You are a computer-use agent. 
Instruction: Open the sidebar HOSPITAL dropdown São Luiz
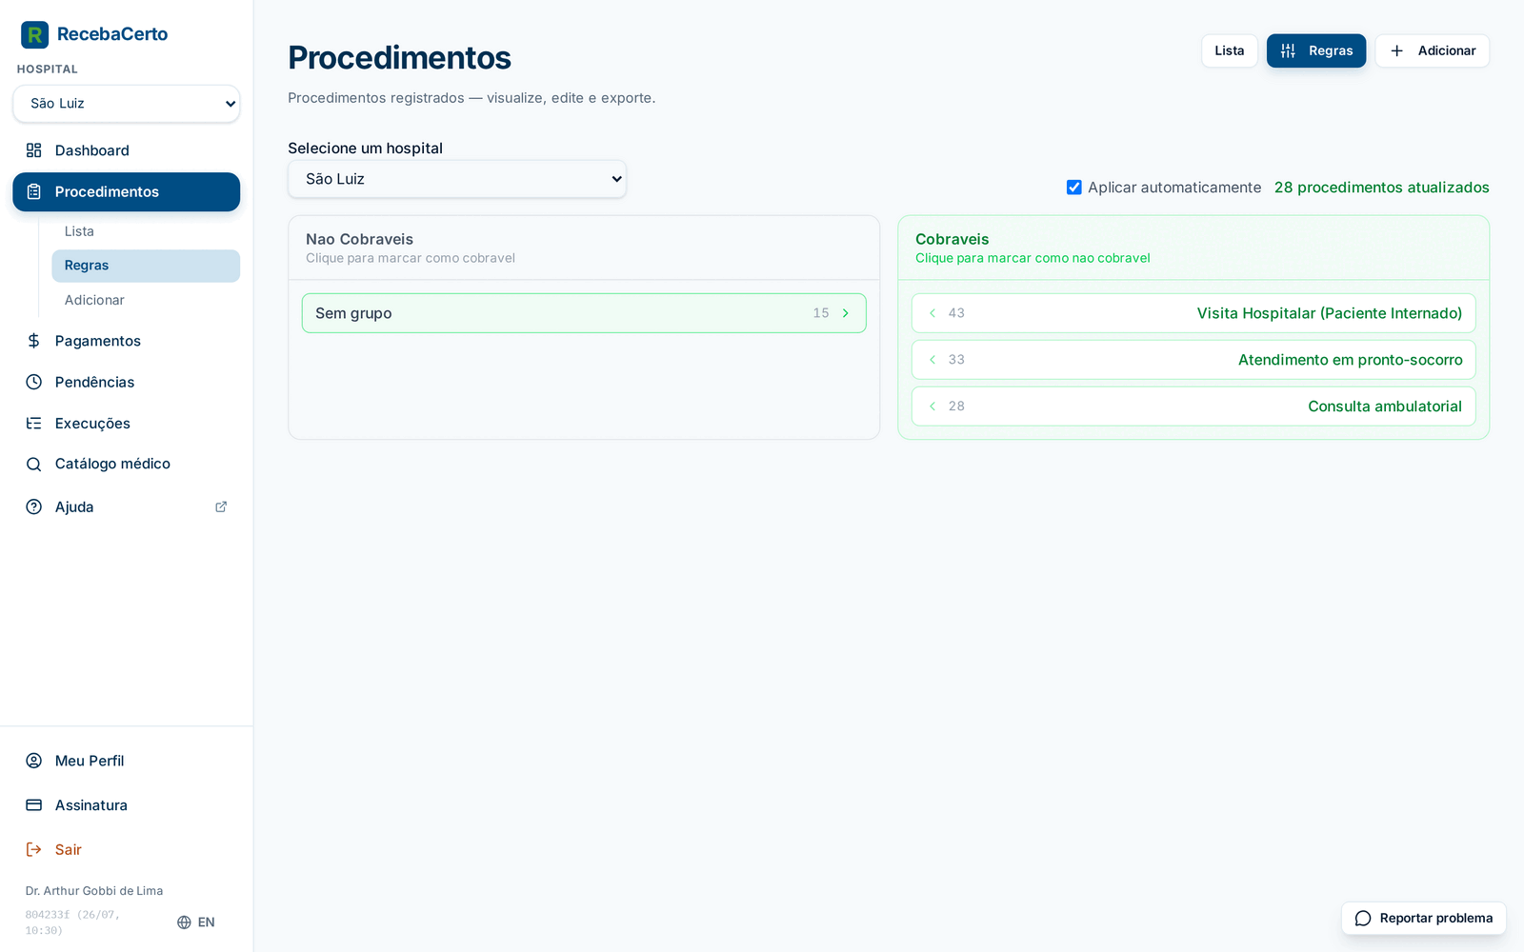[x=127, y=104]
